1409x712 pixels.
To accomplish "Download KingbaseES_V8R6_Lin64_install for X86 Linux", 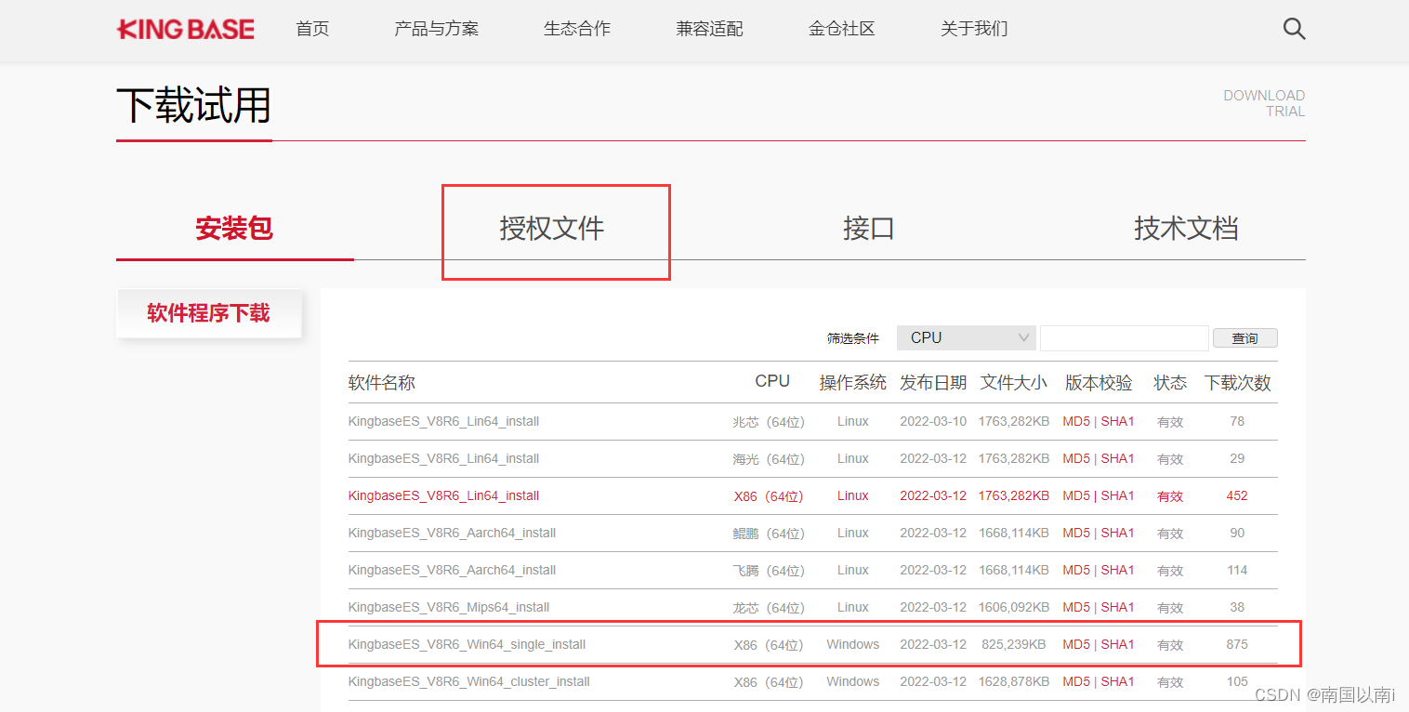I will pos(443,495).
